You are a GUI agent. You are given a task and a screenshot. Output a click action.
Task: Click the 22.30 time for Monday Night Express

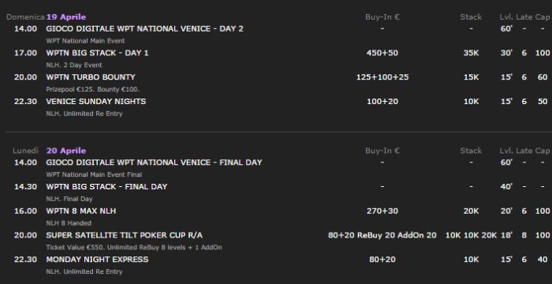click(x=25, y=260)
